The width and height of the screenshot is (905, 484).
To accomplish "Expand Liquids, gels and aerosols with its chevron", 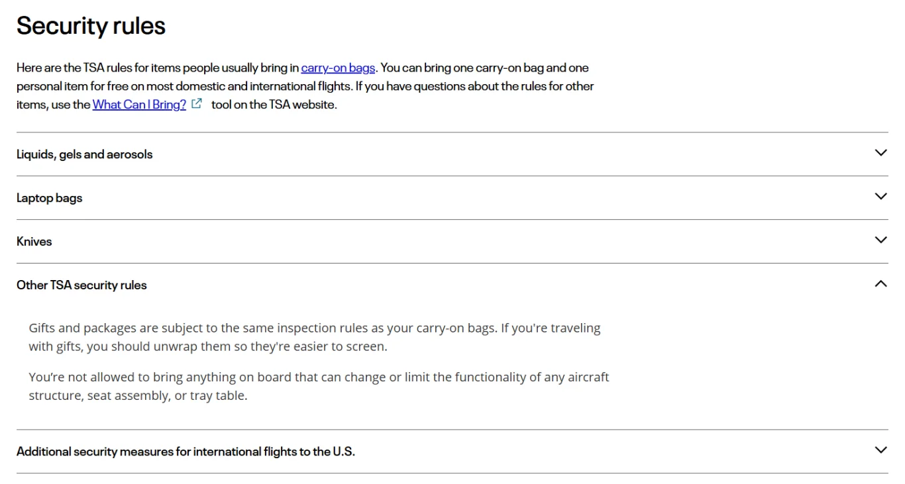I will (x=880, y=153).
